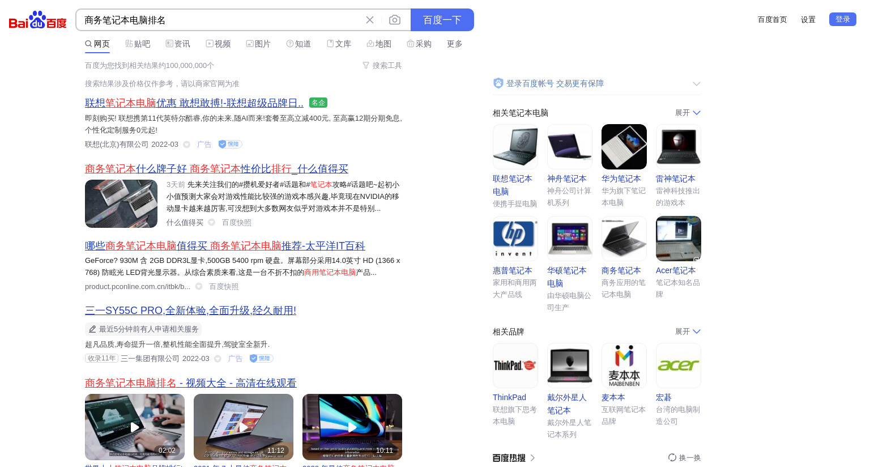870x467 pixels.
Task: Click the 登录 button
Action: [843, 19]
